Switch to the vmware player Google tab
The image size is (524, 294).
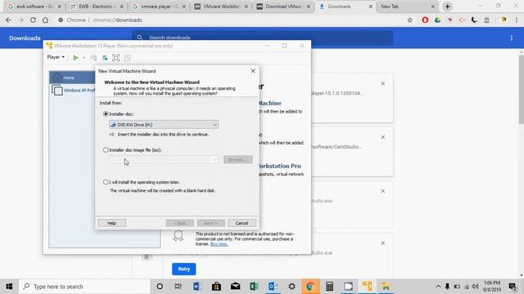click(159, 7)
